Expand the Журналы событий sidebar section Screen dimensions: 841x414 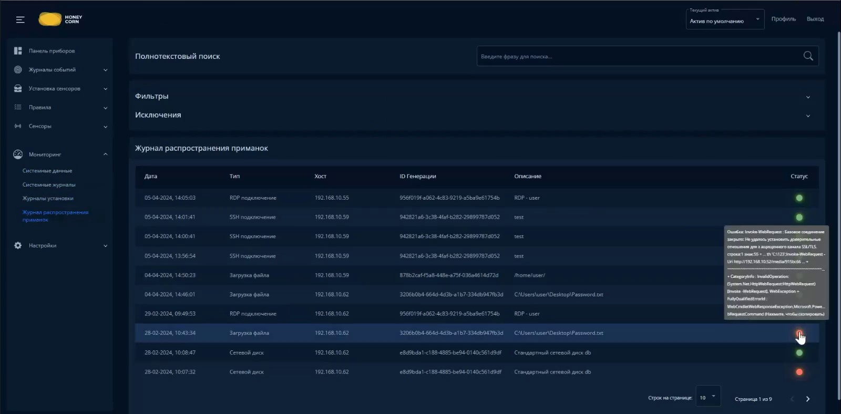pyautogui.click(x=60, y=70)
